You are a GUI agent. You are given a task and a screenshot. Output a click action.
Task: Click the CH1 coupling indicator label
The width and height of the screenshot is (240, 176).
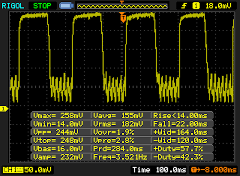tap(13, 170)
